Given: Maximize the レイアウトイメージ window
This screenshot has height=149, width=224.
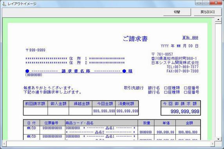Looking at the screenshot, I should 206,3.
